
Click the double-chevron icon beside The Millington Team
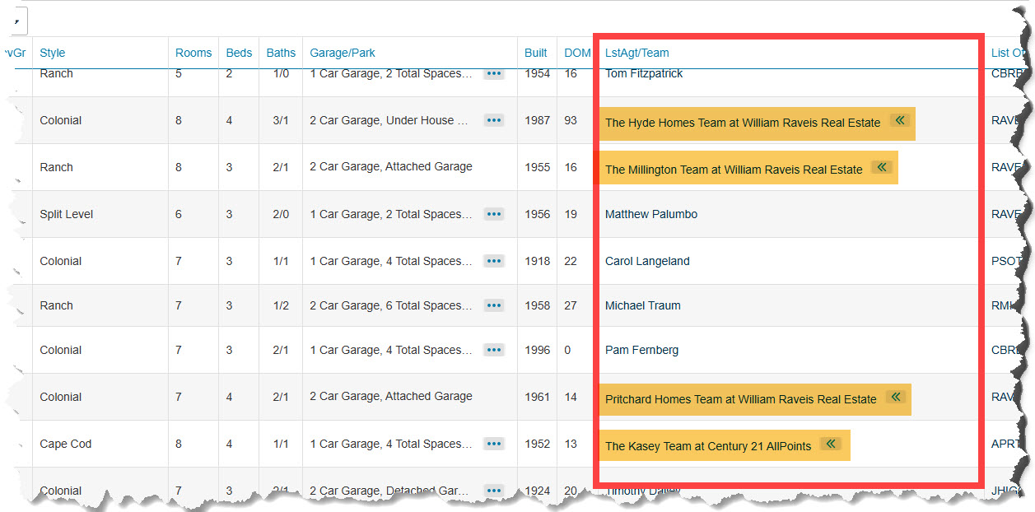tap(881, 167)
